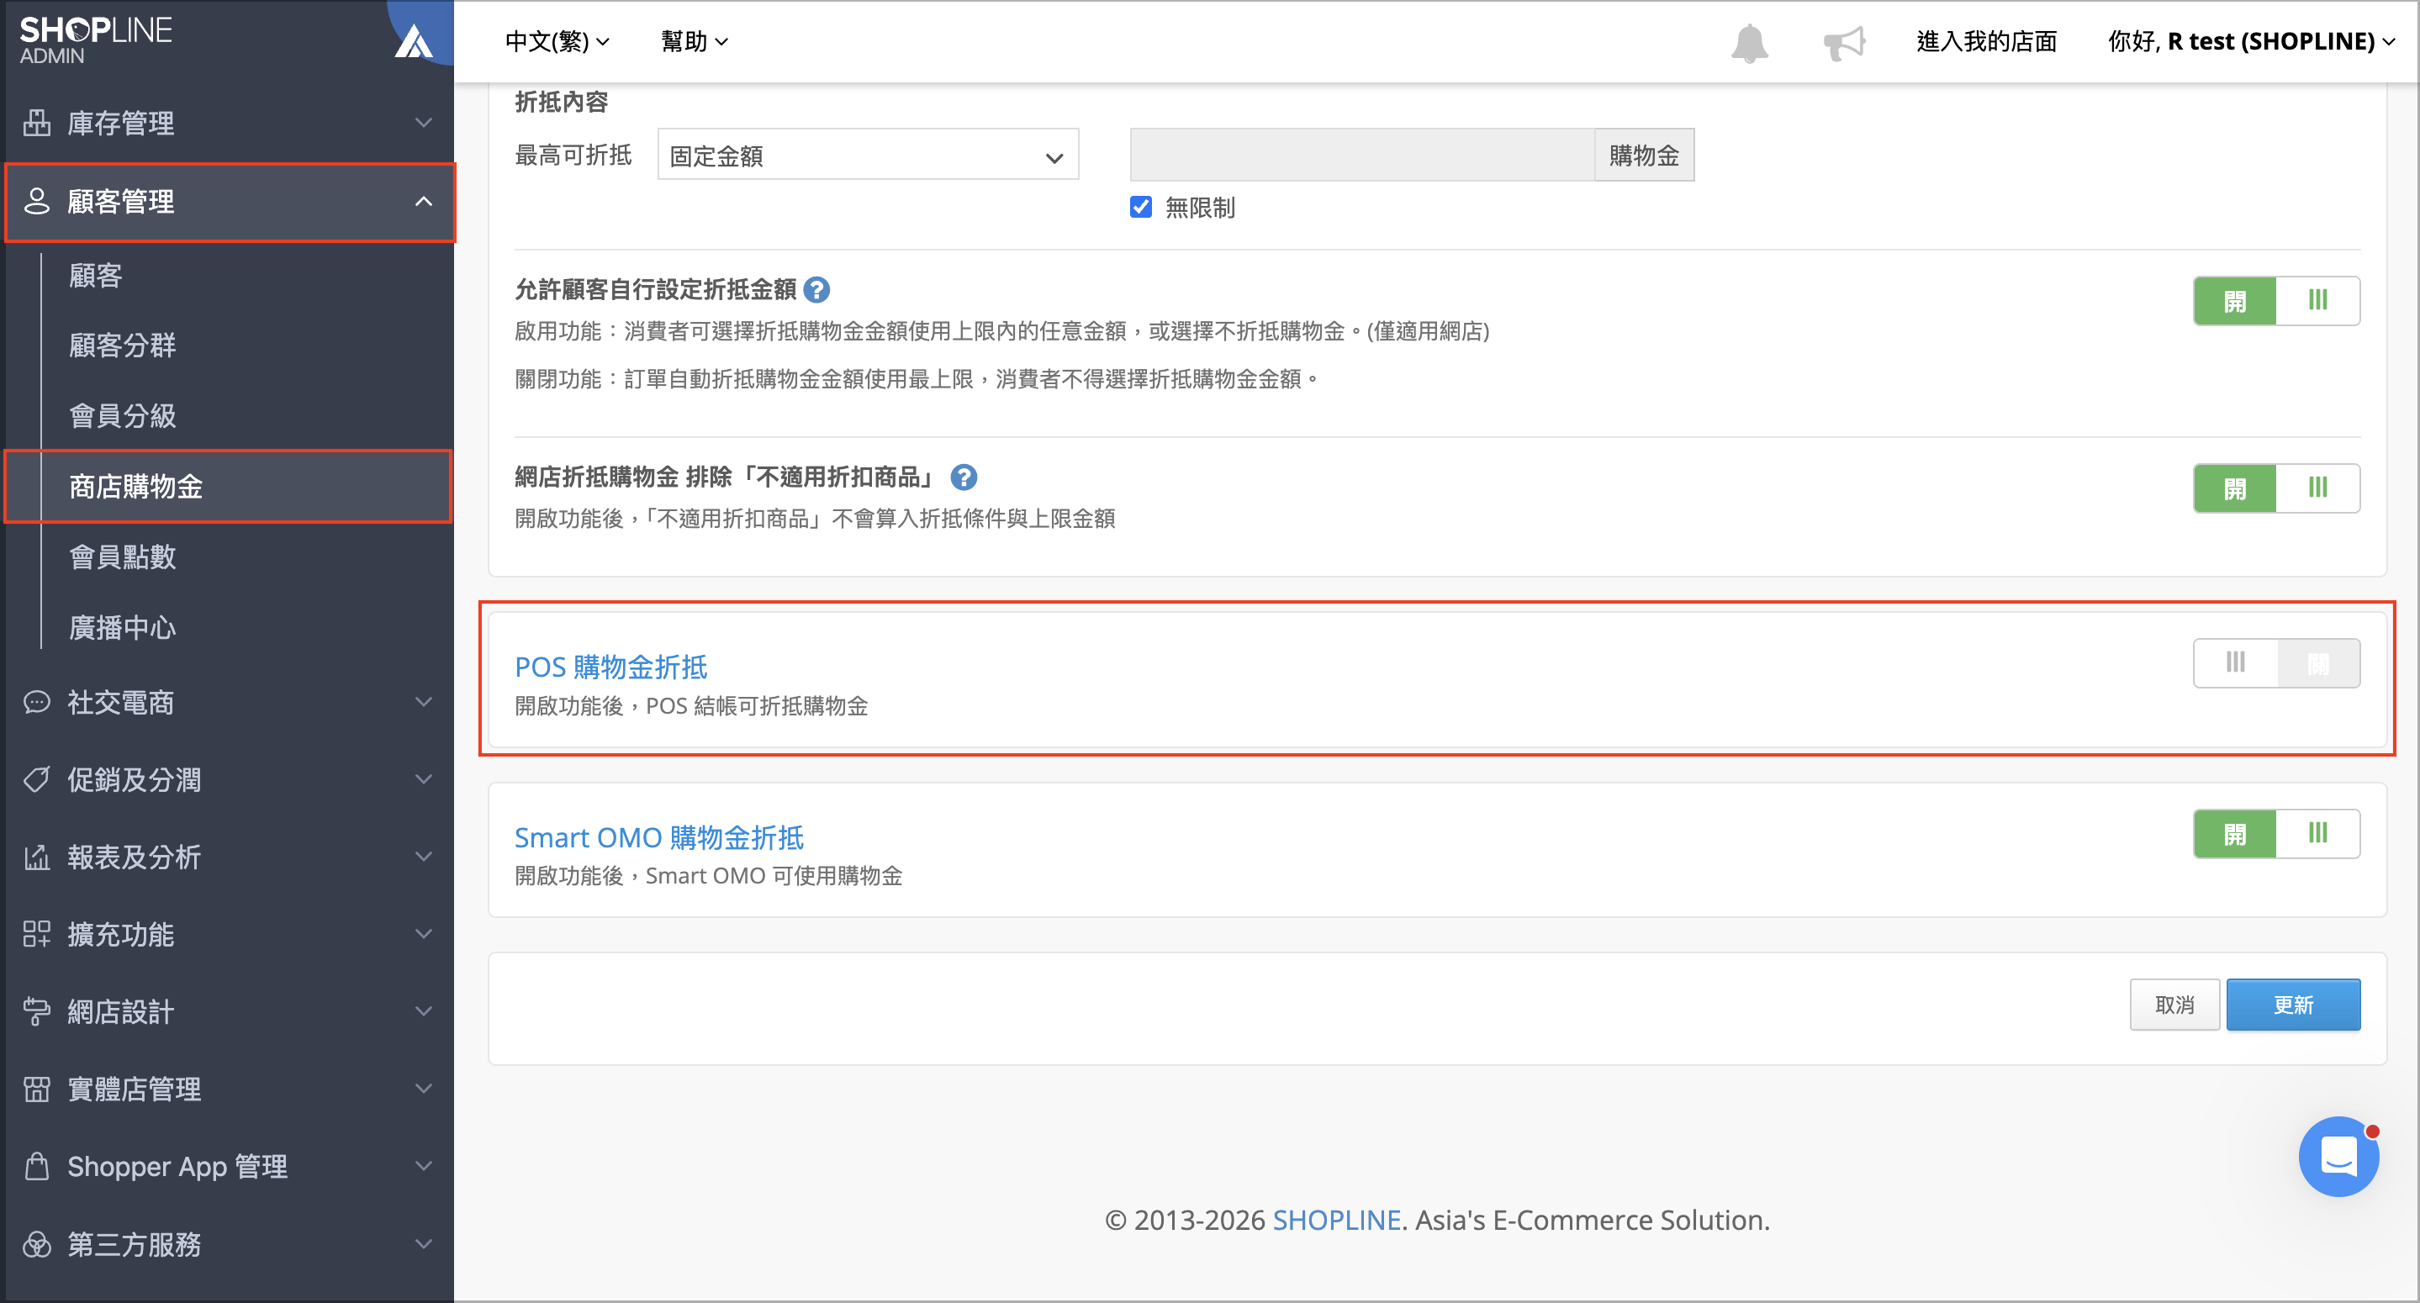Open the 固定金額 dropdown
Image resolution: width=2420 pixels, height=1303 pixels.
(868, 155)
